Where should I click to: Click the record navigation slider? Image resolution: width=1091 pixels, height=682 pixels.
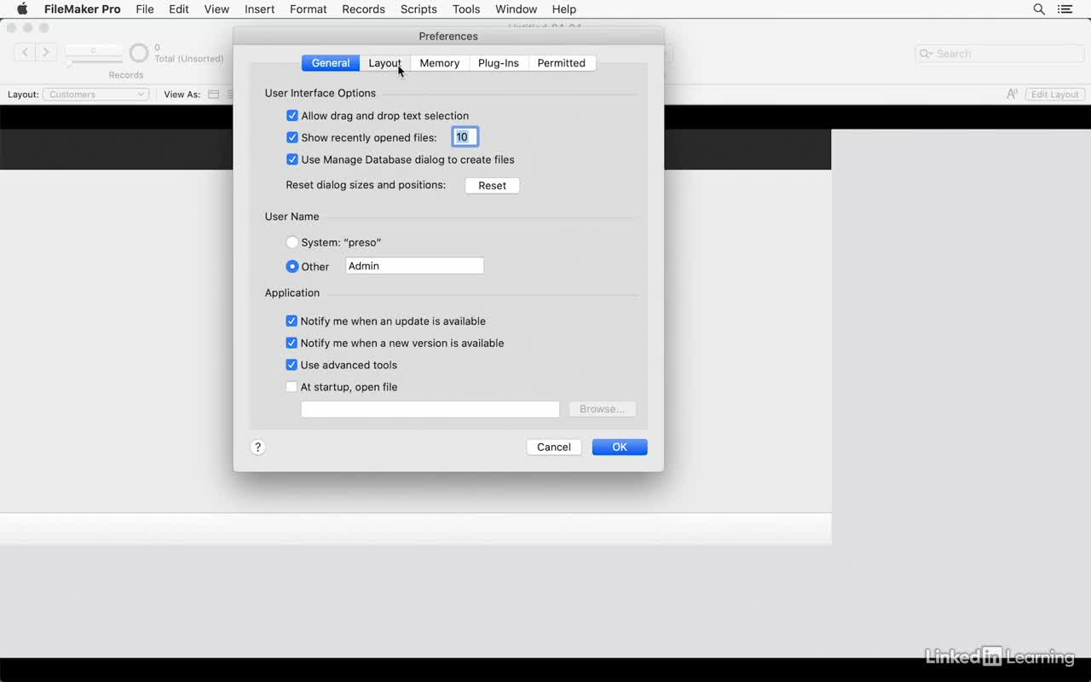(x=94, y=61)
